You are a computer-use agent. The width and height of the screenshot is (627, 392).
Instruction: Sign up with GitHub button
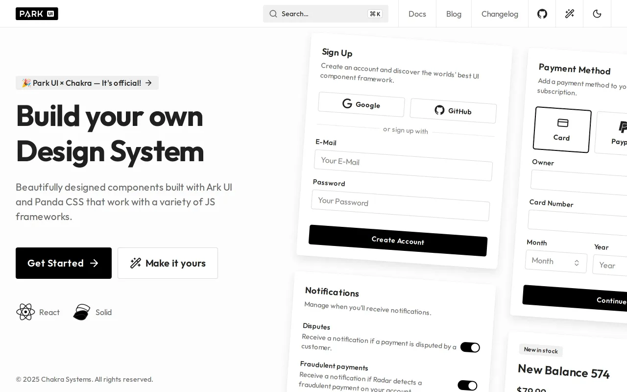click(453, 111)
